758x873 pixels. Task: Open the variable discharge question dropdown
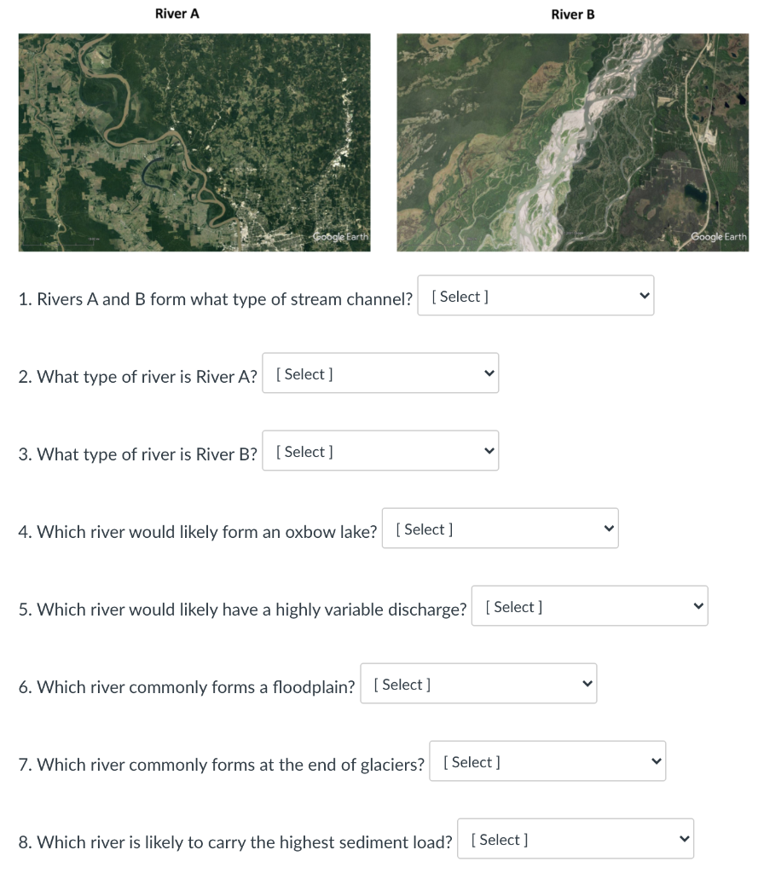pyautogui.click(x=589, y=605)
